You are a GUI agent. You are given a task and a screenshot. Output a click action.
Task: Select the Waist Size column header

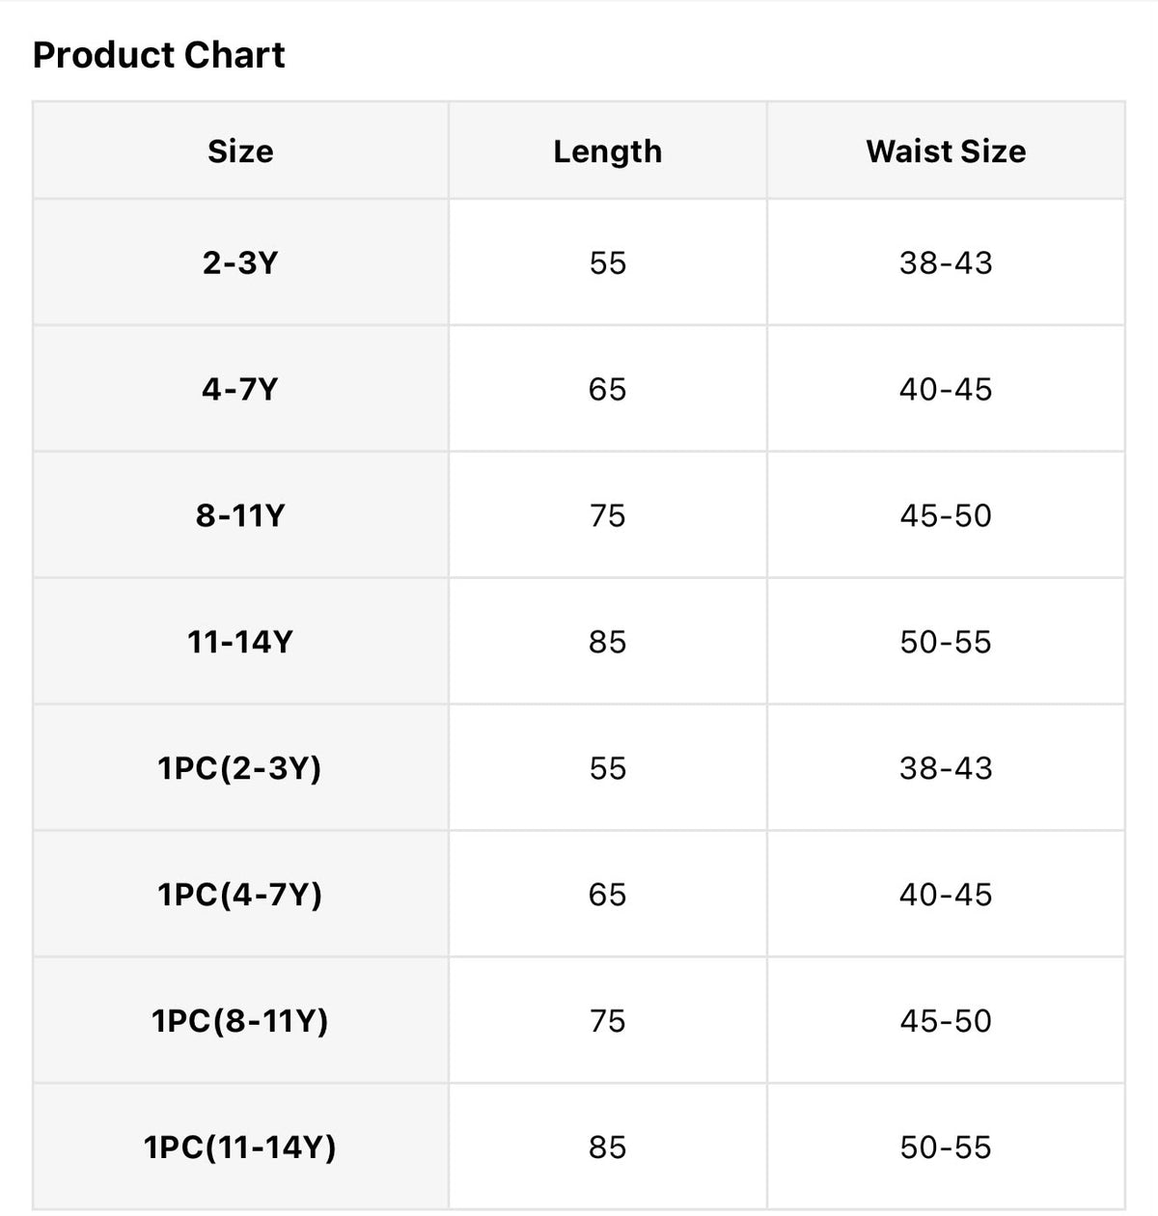coord(946,152)
